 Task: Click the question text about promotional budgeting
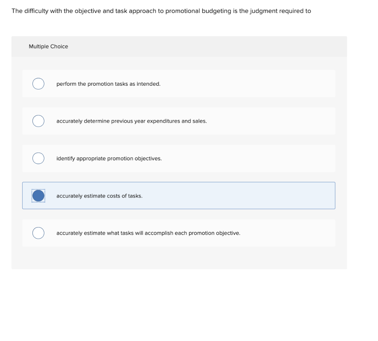161,11
